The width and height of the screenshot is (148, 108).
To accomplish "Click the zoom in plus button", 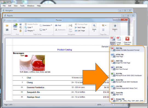I will pos(123,105).
